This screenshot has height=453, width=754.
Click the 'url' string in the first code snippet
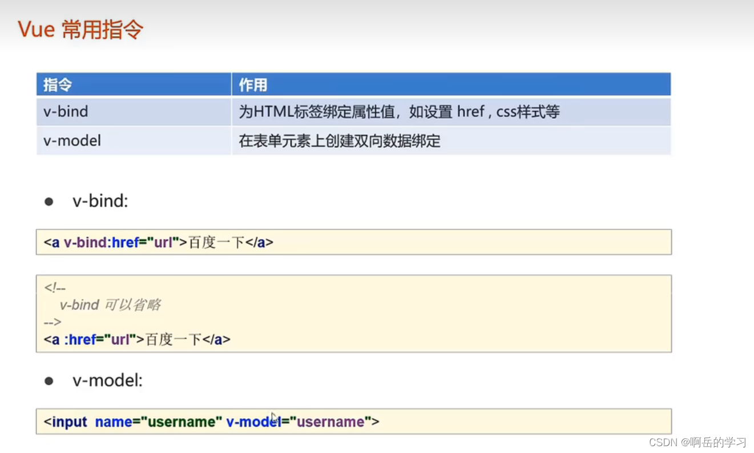click(163, 242)
